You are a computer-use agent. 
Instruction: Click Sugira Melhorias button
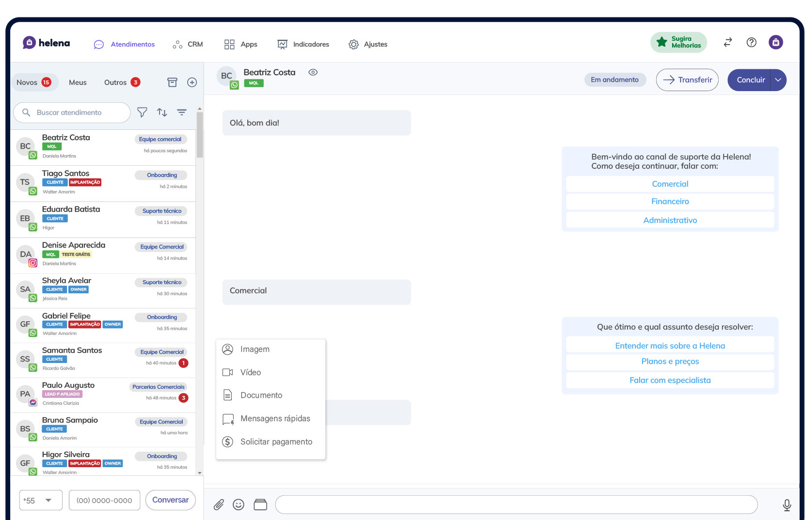(678, 42)
